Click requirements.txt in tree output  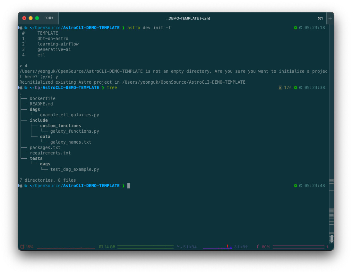click(50, 153)
